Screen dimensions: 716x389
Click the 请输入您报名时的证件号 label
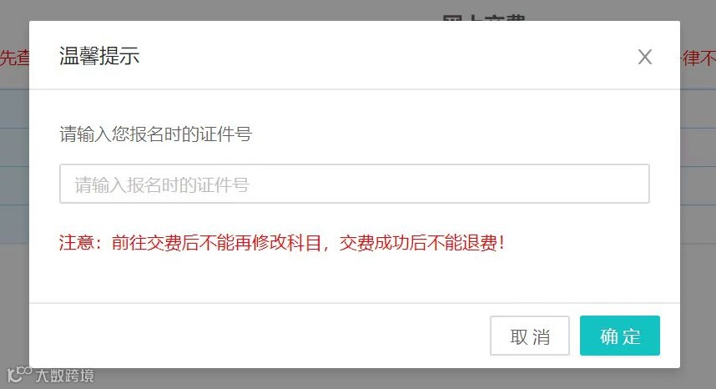tap(156, 134)
